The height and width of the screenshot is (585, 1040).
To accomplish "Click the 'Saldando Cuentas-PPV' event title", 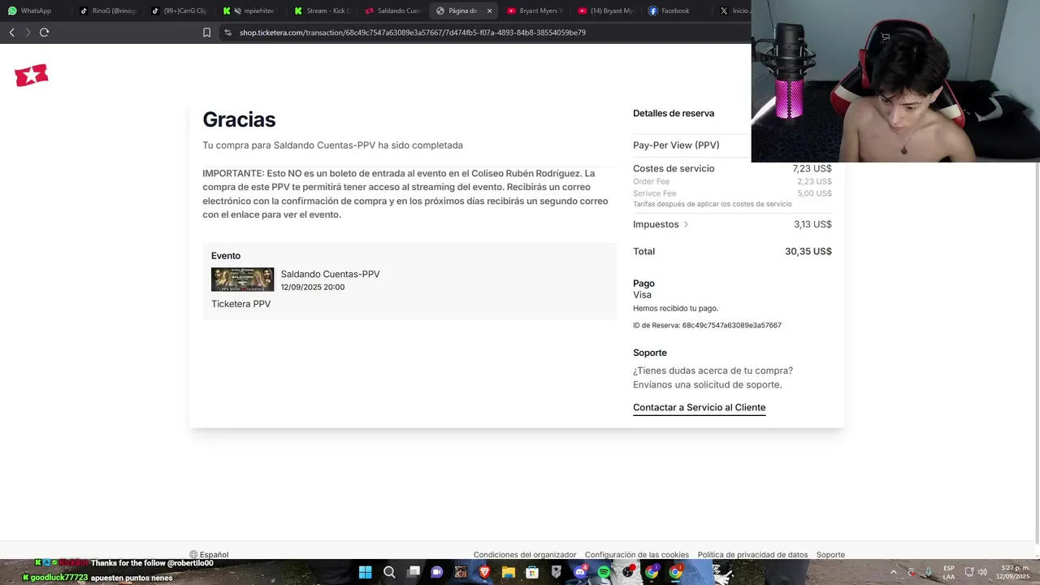I will click(x=330, y=275).
